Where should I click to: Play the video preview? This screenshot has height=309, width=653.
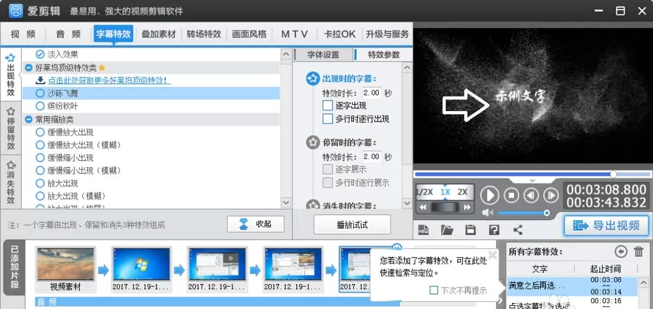pyautogui.click(x=489, y=195)
